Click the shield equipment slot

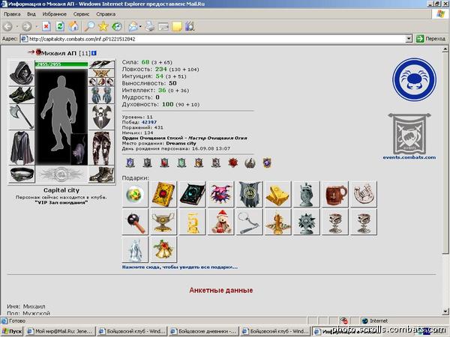101,117
